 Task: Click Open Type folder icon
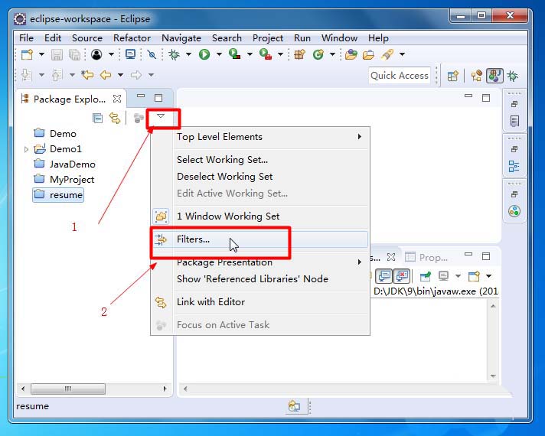coord(351,54)
